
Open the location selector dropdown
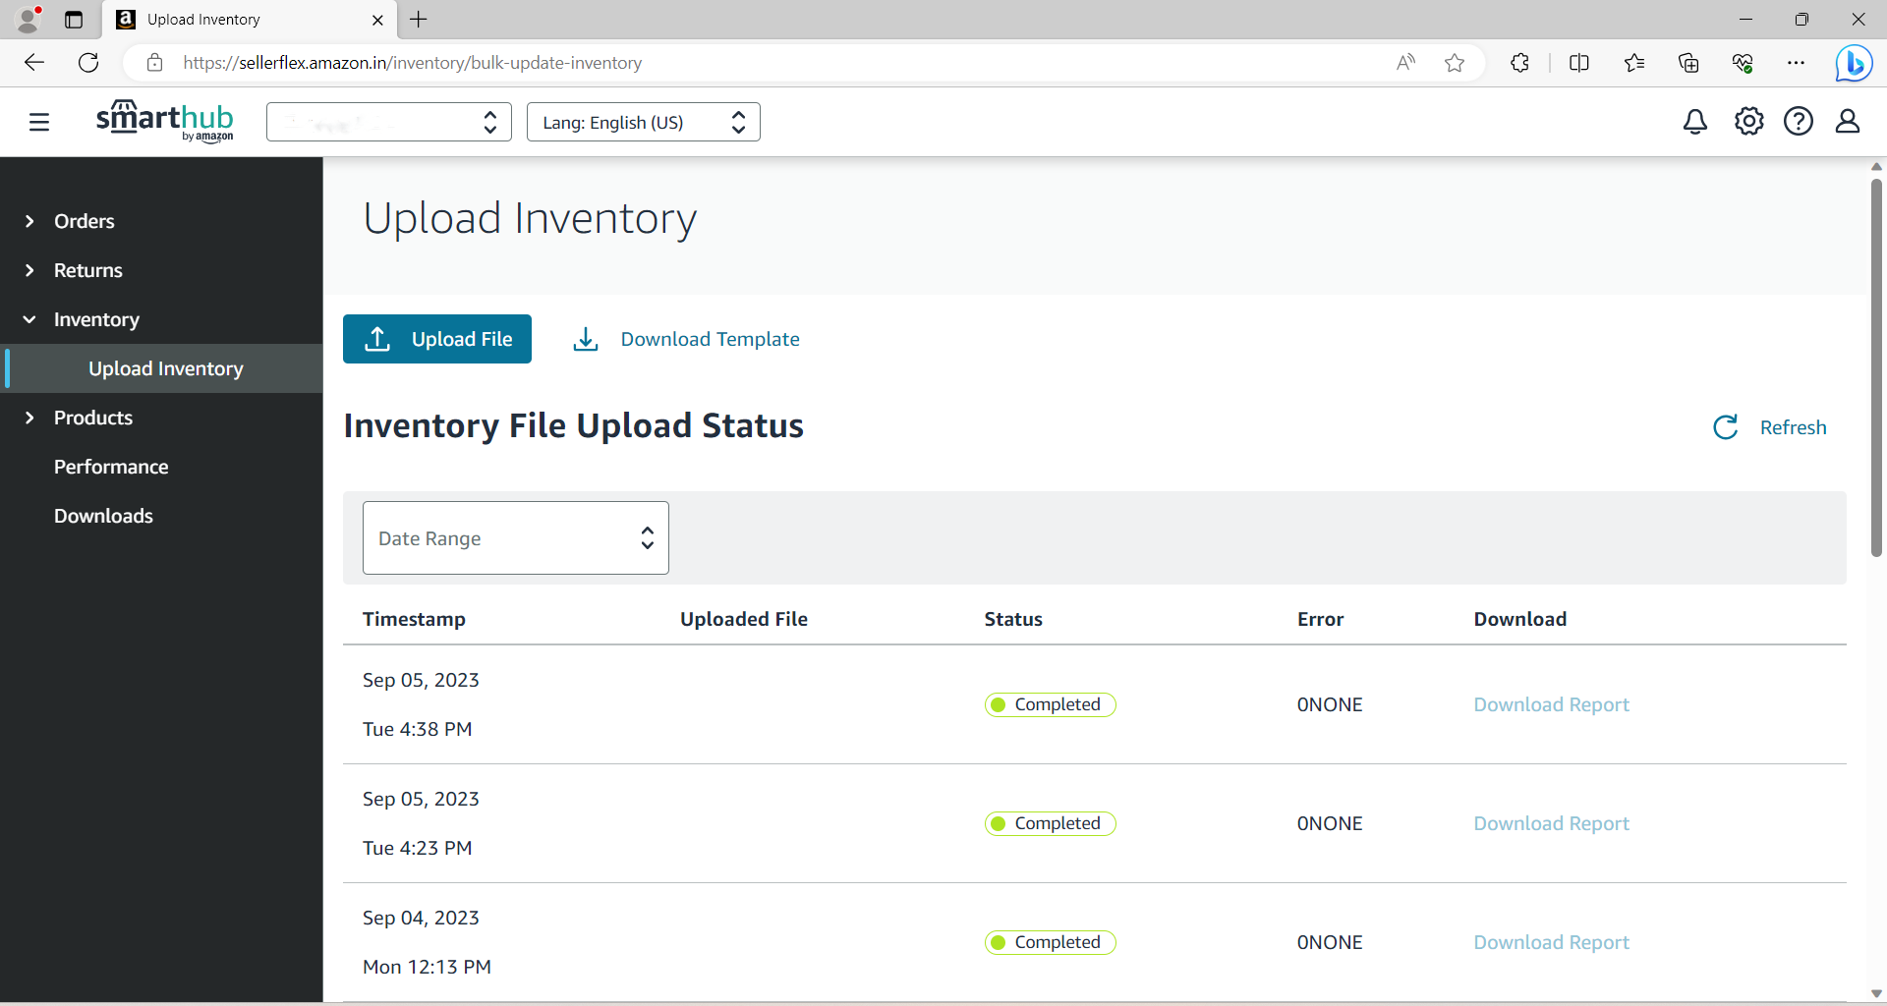(x=389, y=122)
